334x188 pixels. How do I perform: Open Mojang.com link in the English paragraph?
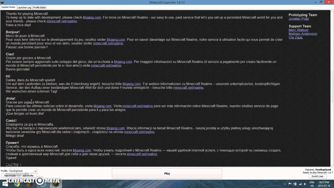click(92, 17)
